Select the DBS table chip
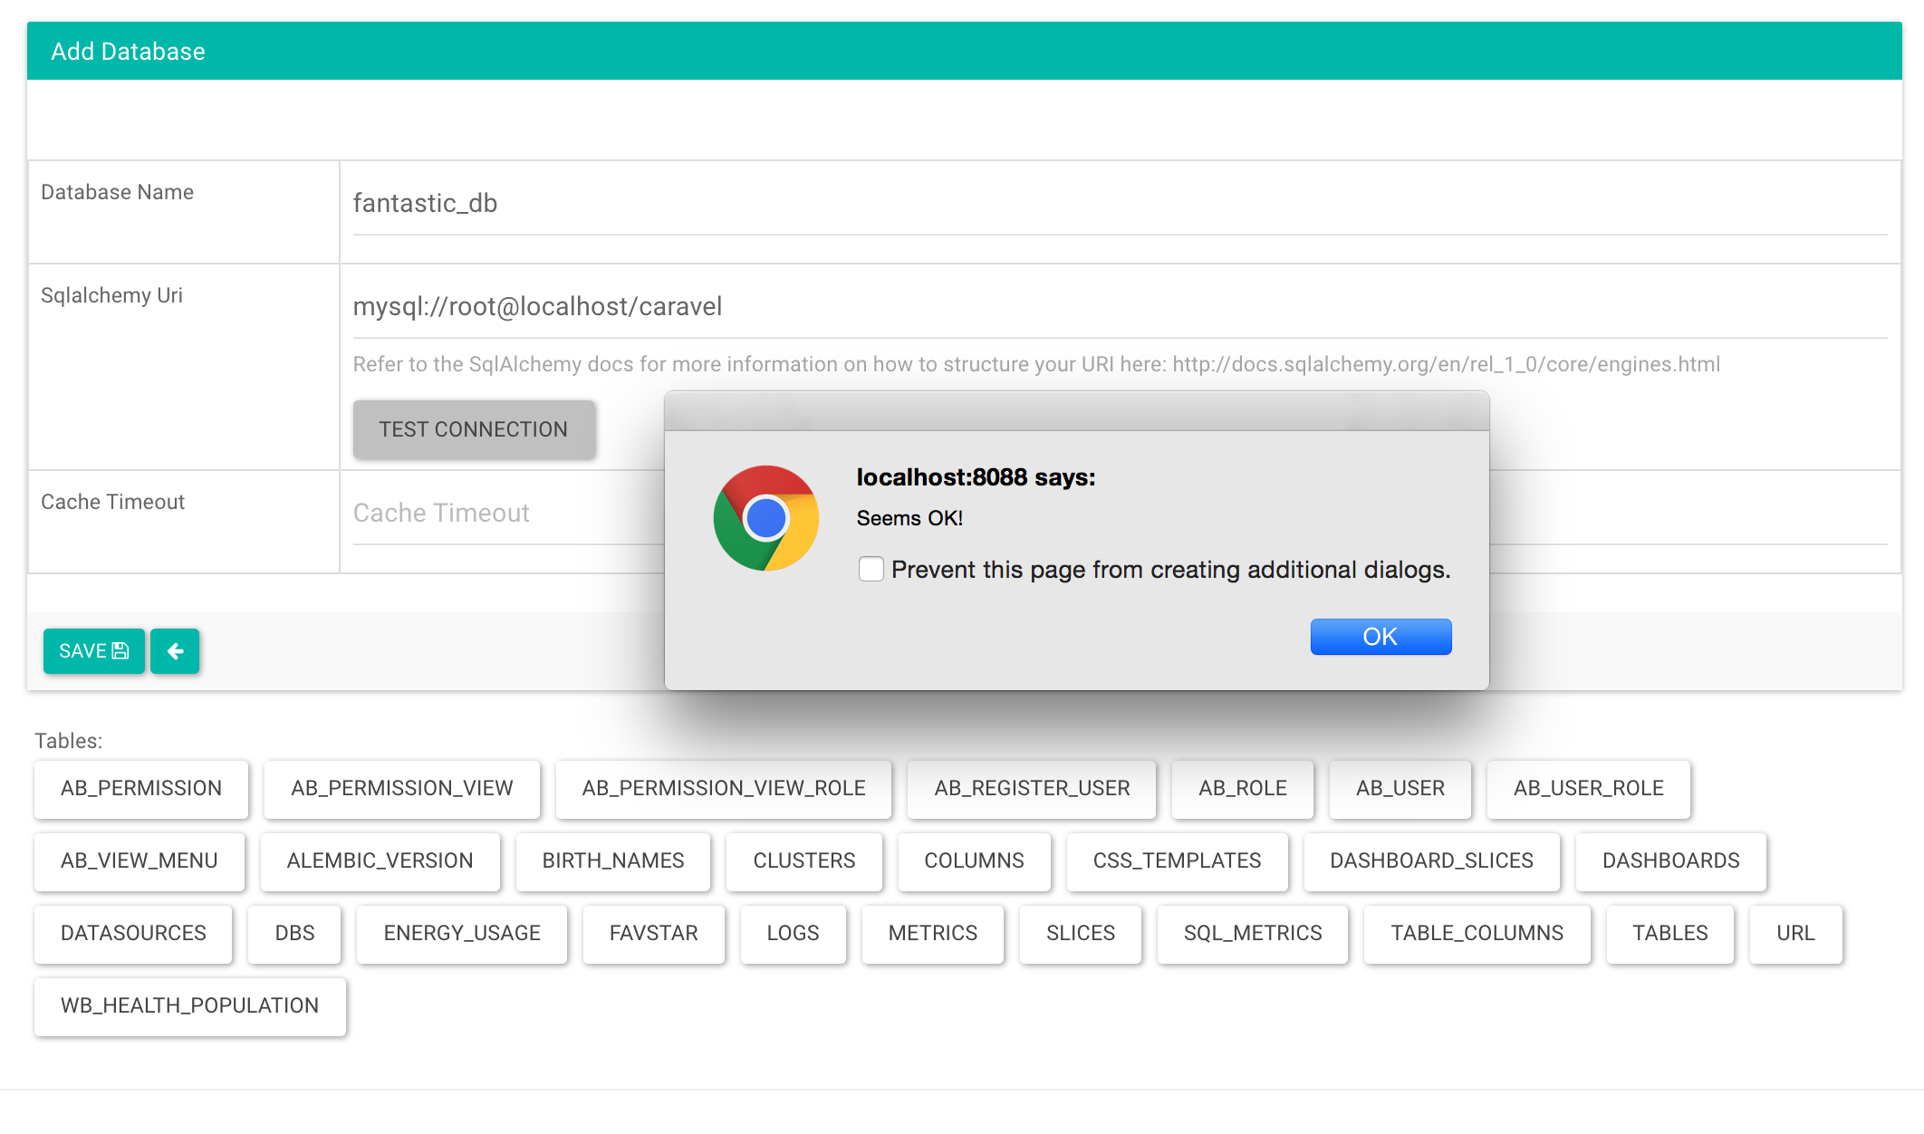1924x1134 pixels. click(x=295, y=934)
